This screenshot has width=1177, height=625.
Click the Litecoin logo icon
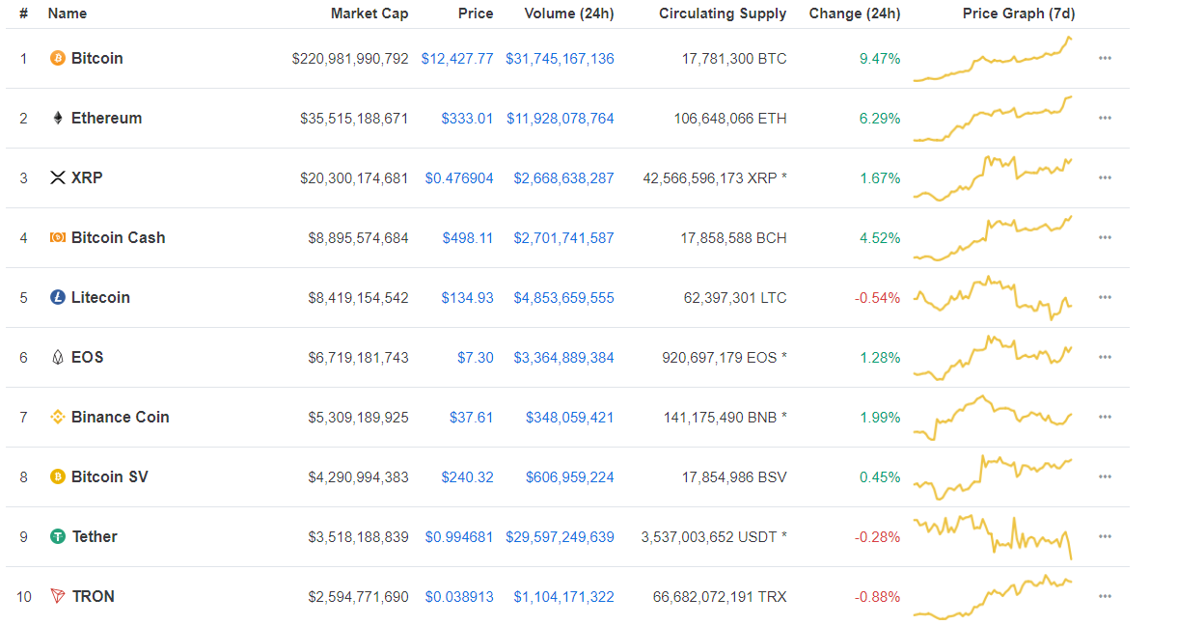(58, 298)
